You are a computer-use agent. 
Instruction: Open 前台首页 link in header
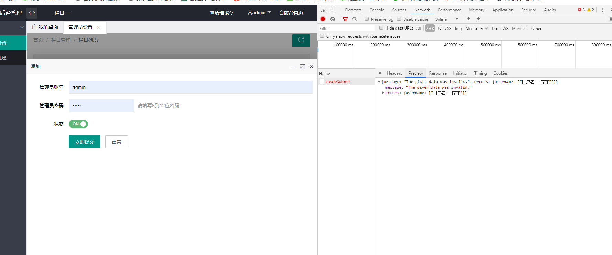pos(291,13)
